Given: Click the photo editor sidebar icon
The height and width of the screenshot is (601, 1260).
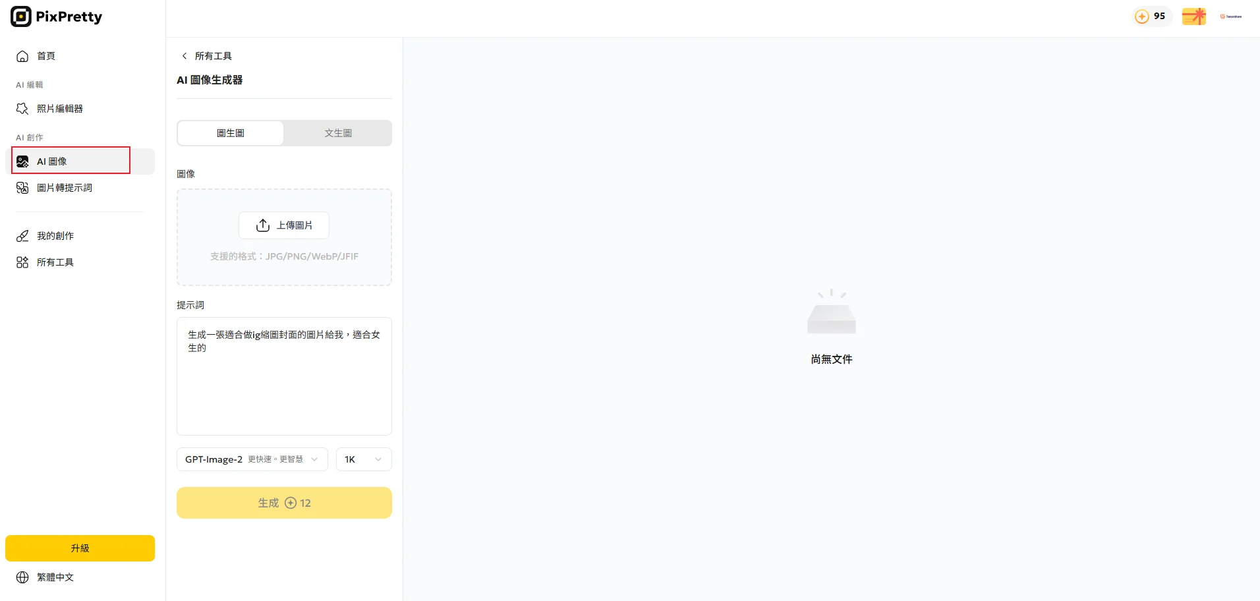Looking at the screenshot, I should pos(22,109).
